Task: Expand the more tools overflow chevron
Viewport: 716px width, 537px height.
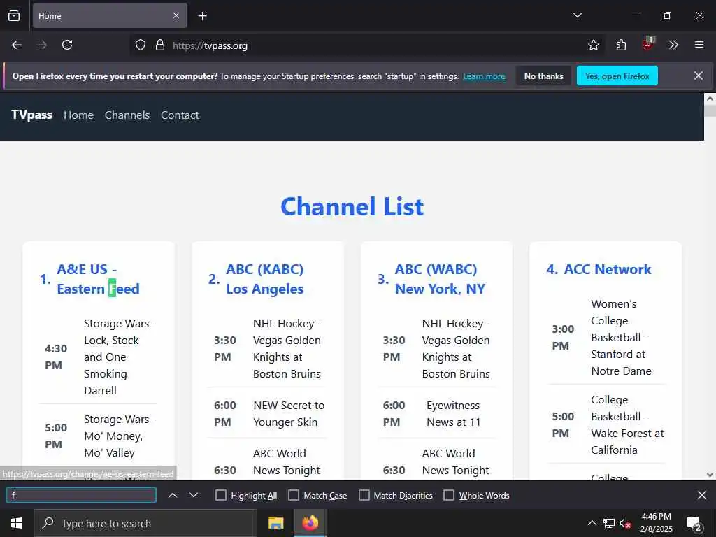Action: pos(673,45)
